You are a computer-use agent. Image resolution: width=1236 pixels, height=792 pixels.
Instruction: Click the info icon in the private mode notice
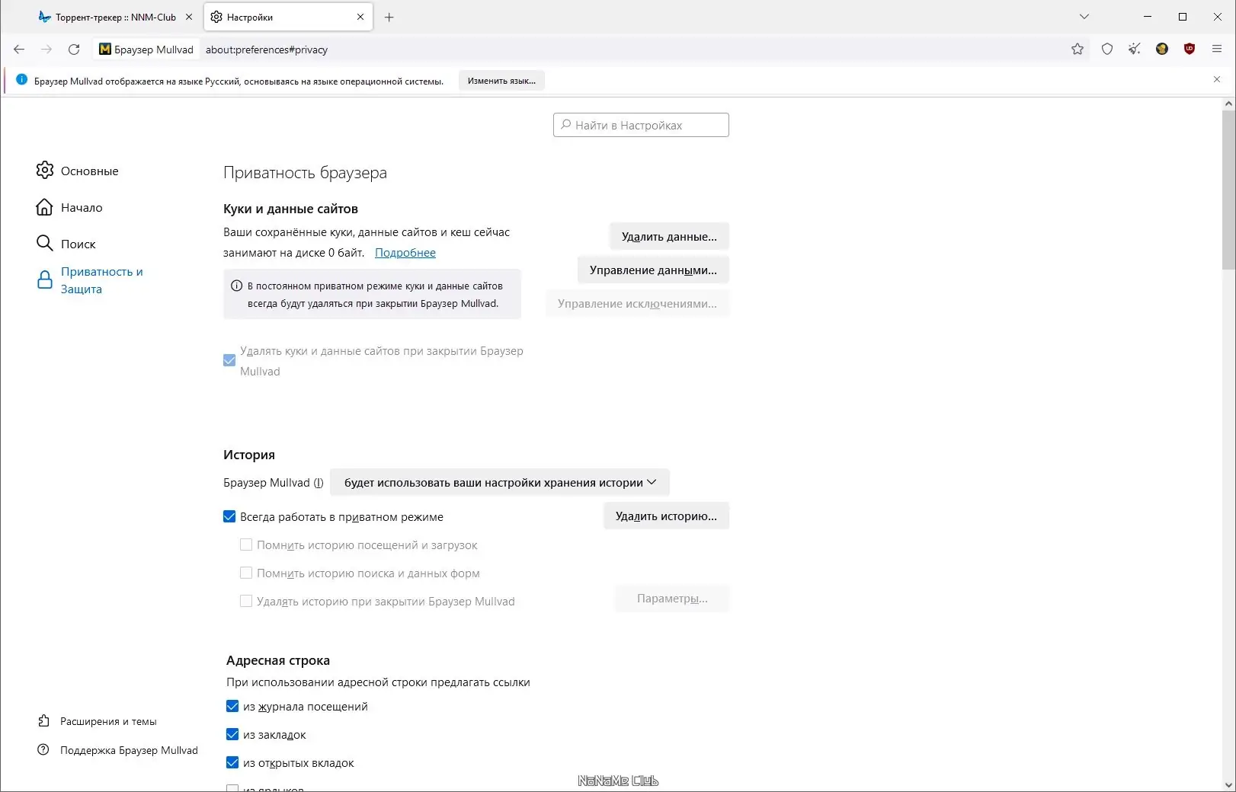[236, 286]
